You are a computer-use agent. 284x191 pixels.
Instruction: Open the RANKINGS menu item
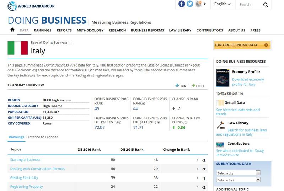click(43, 30)
